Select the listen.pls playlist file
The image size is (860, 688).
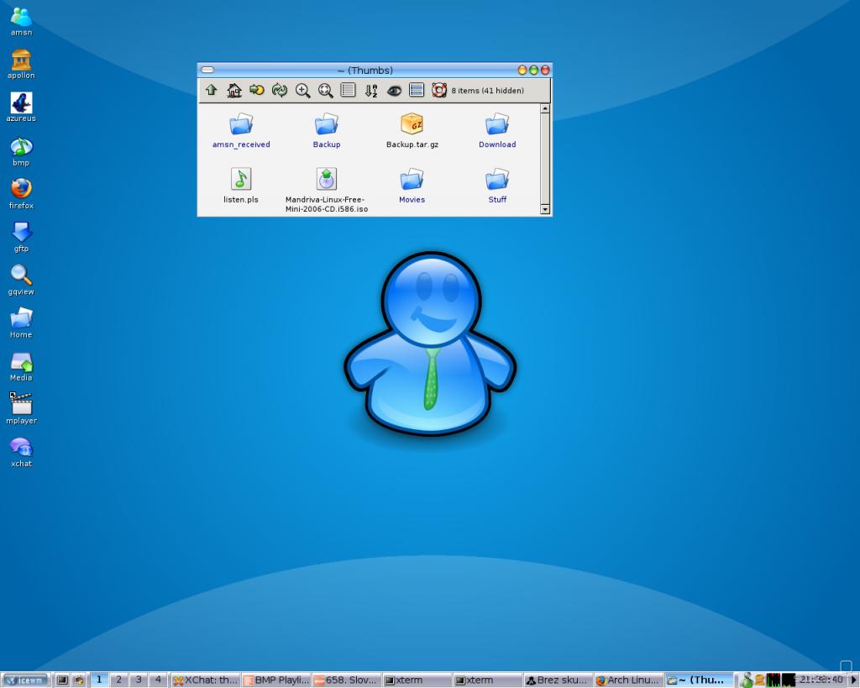(x=241, y=186)
